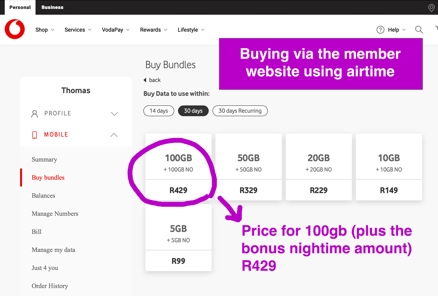Switch to the Business tab
This screenshot has width=438, height=296.
(52, 7)
